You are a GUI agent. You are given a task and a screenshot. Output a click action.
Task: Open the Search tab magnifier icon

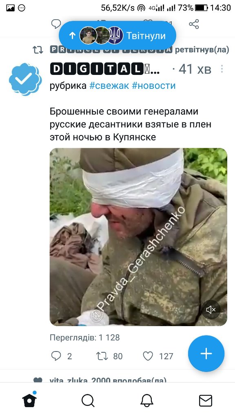point(88,401)
